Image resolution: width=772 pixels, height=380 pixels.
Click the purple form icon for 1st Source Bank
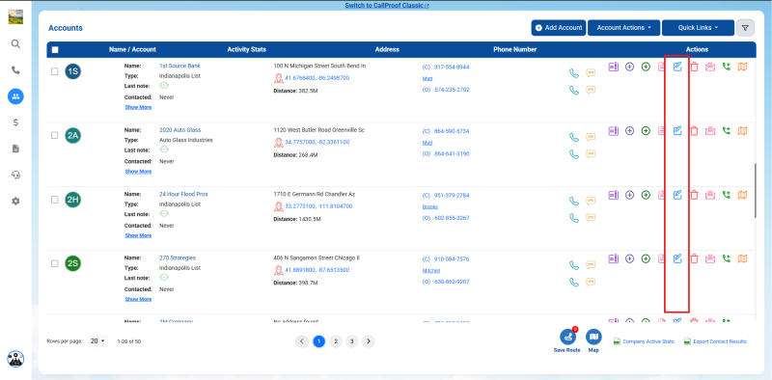614,67
